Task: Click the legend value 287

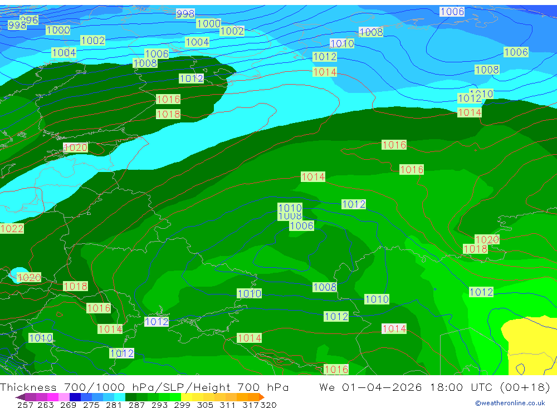Action: click(136, 405)
